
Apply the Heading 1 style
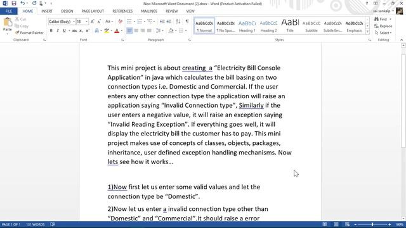247,26
